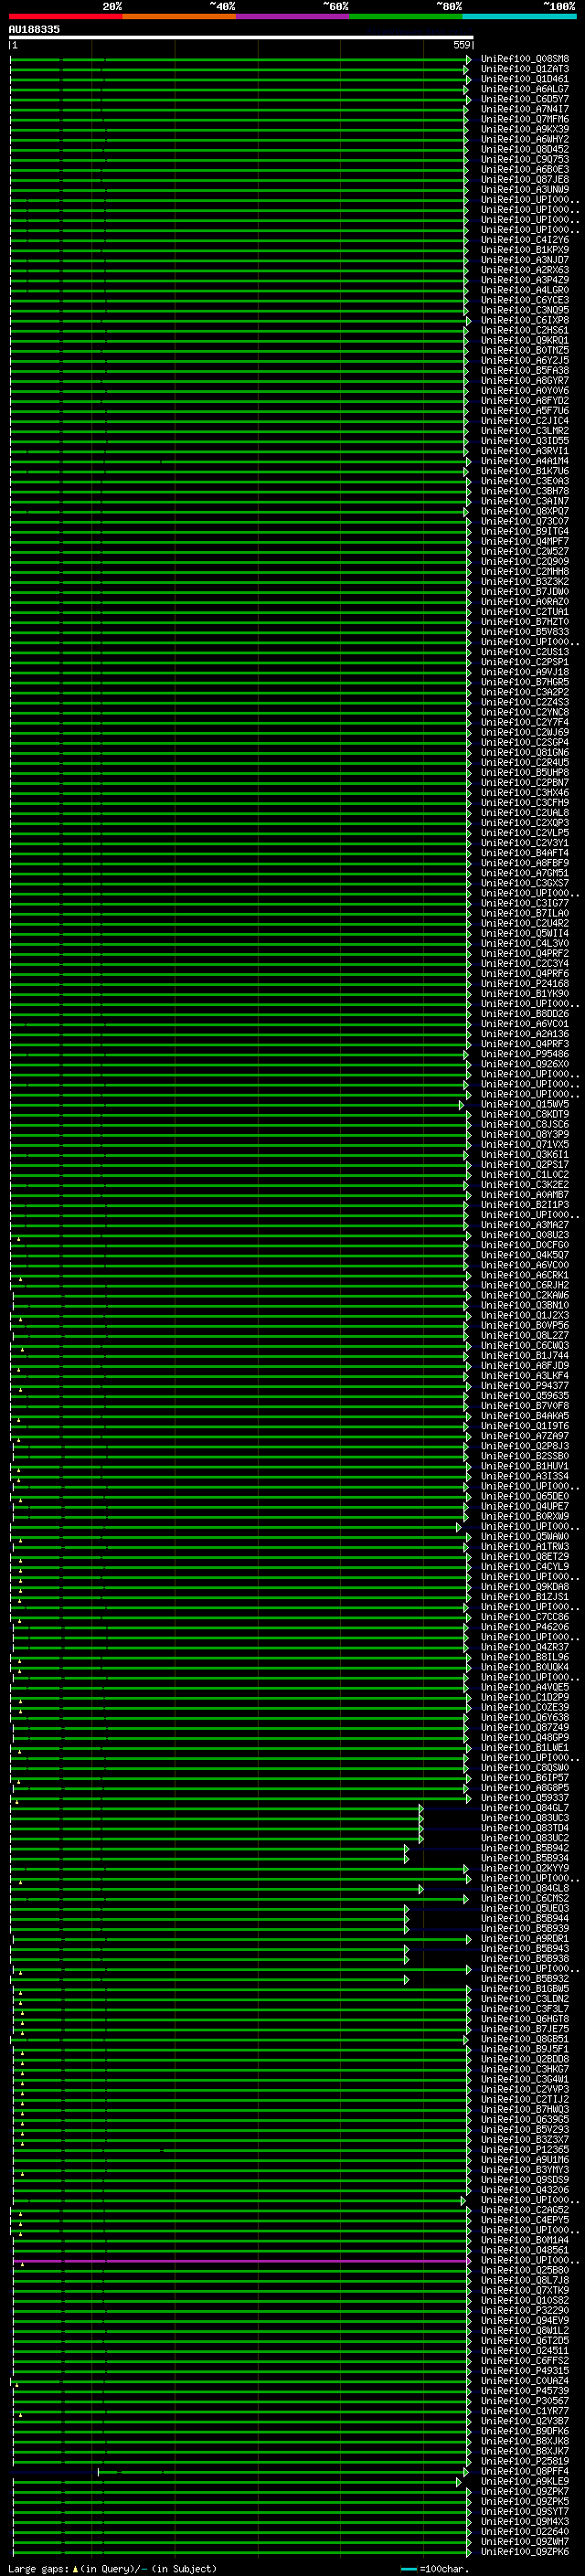Screen dimensions: 585x2576
Task: Open hit UniRef100_A7N417
Action: 525,109
